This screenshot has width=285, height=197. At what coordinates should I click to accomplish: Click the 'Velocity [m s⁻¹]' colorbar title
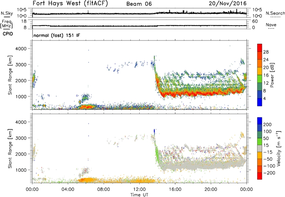279,148
